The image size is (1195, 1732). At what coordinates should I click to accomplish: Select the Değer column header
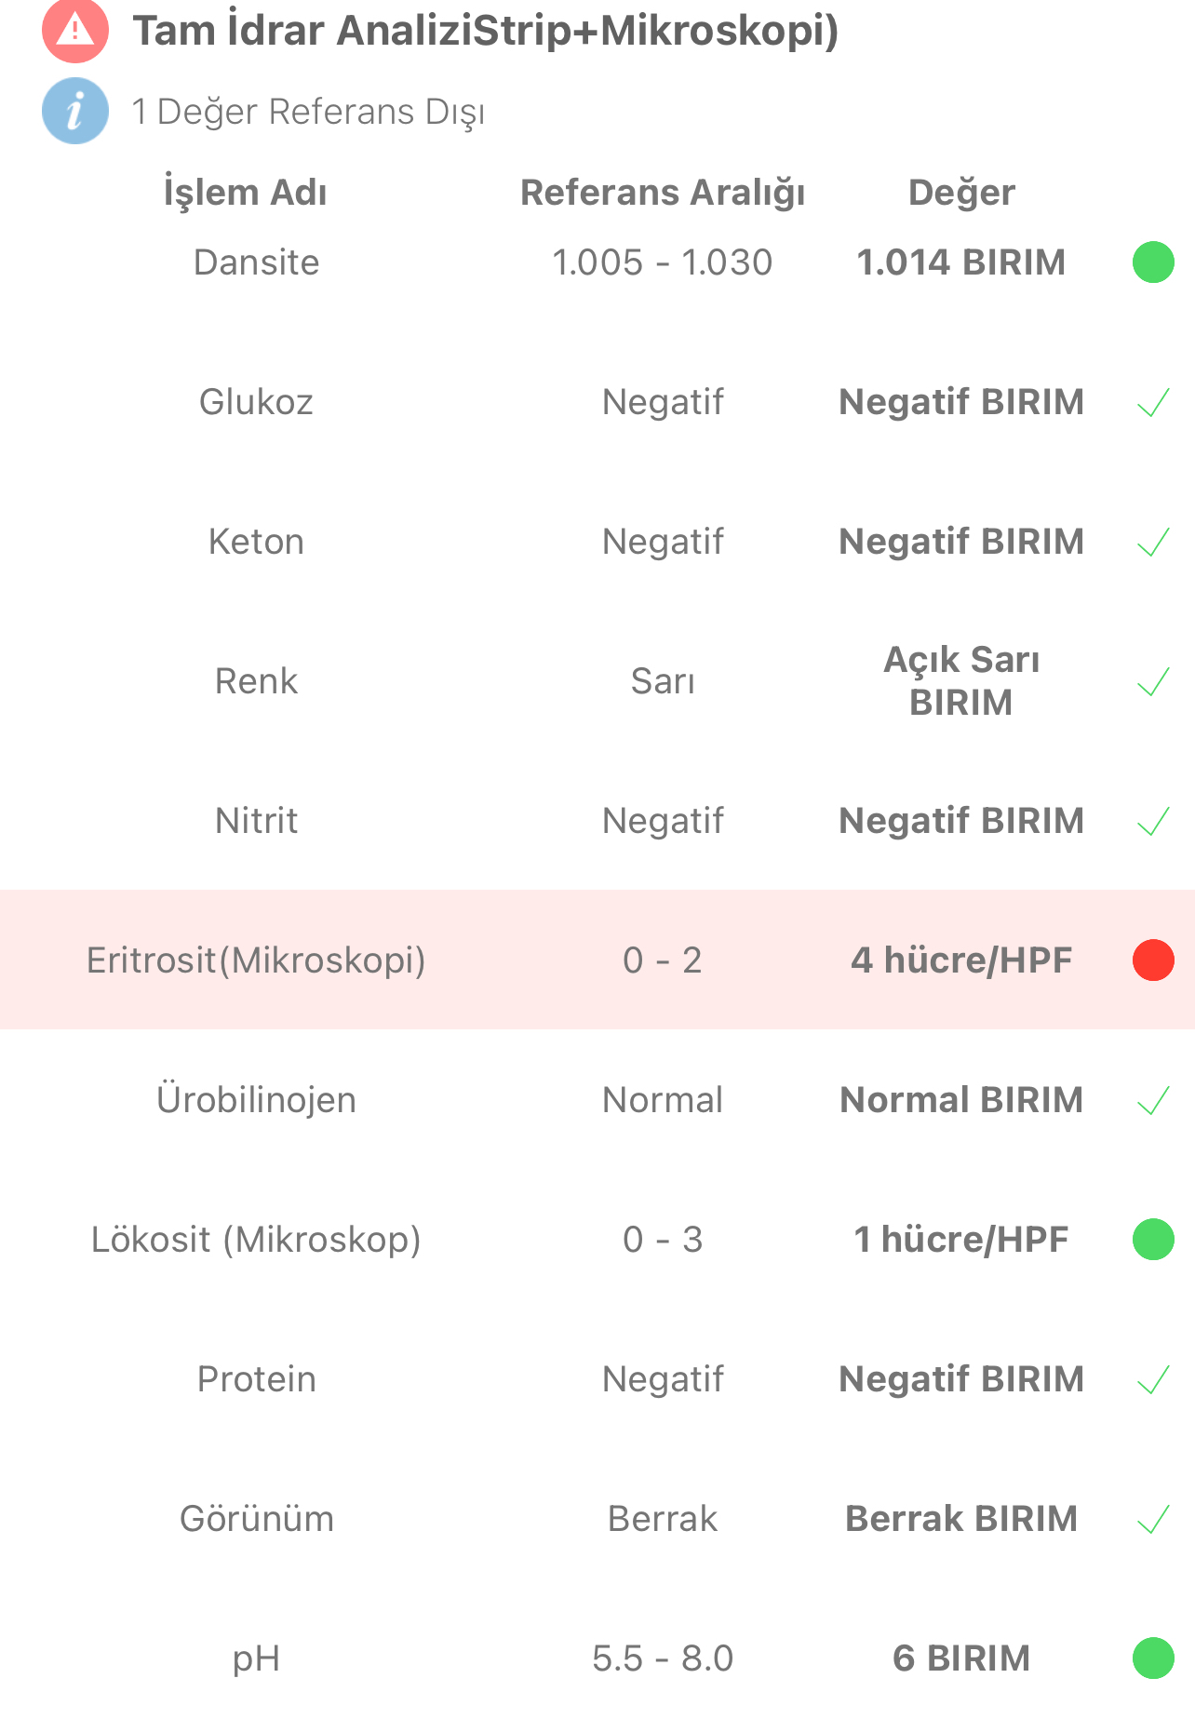pos(961,193)
